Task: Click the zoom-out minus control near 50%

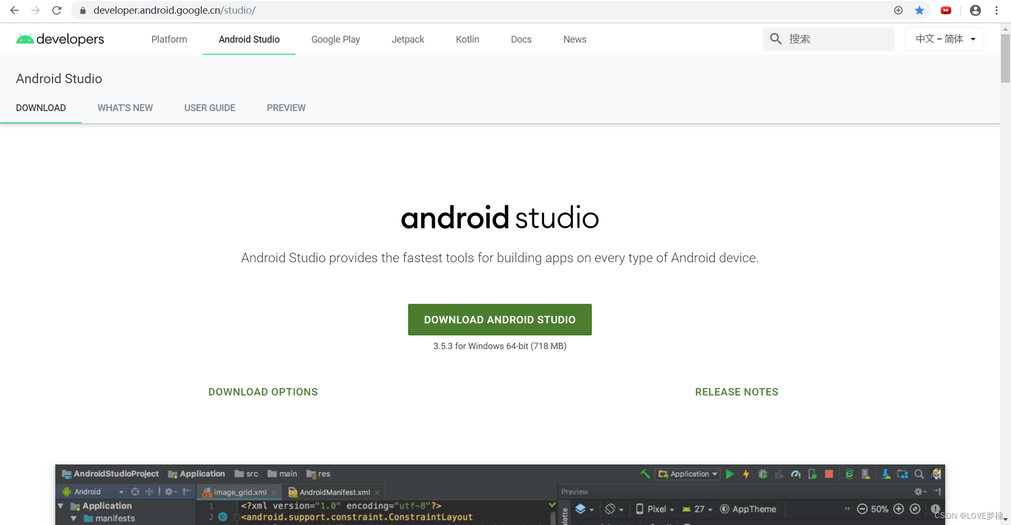Action: [x=863, y=509]
